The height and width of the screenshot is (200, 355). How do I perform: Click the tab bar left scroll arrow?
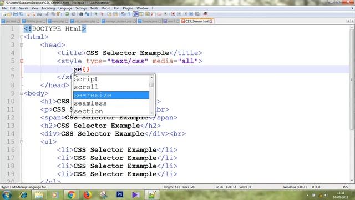348,21
